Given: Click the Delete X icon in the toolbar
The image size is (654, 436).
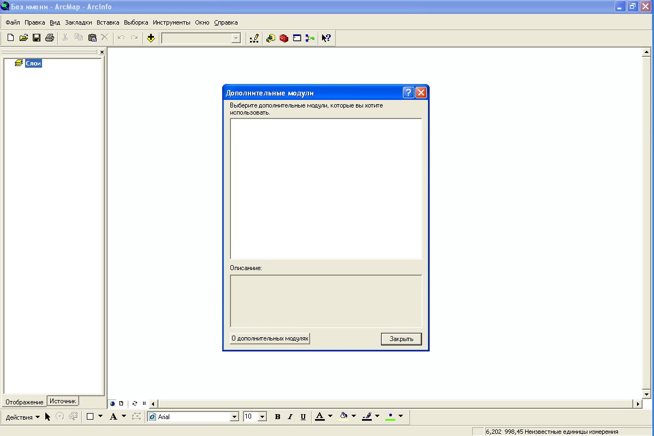Looking at the screenshot, I should pyautogui.click(x=105, y=38).
